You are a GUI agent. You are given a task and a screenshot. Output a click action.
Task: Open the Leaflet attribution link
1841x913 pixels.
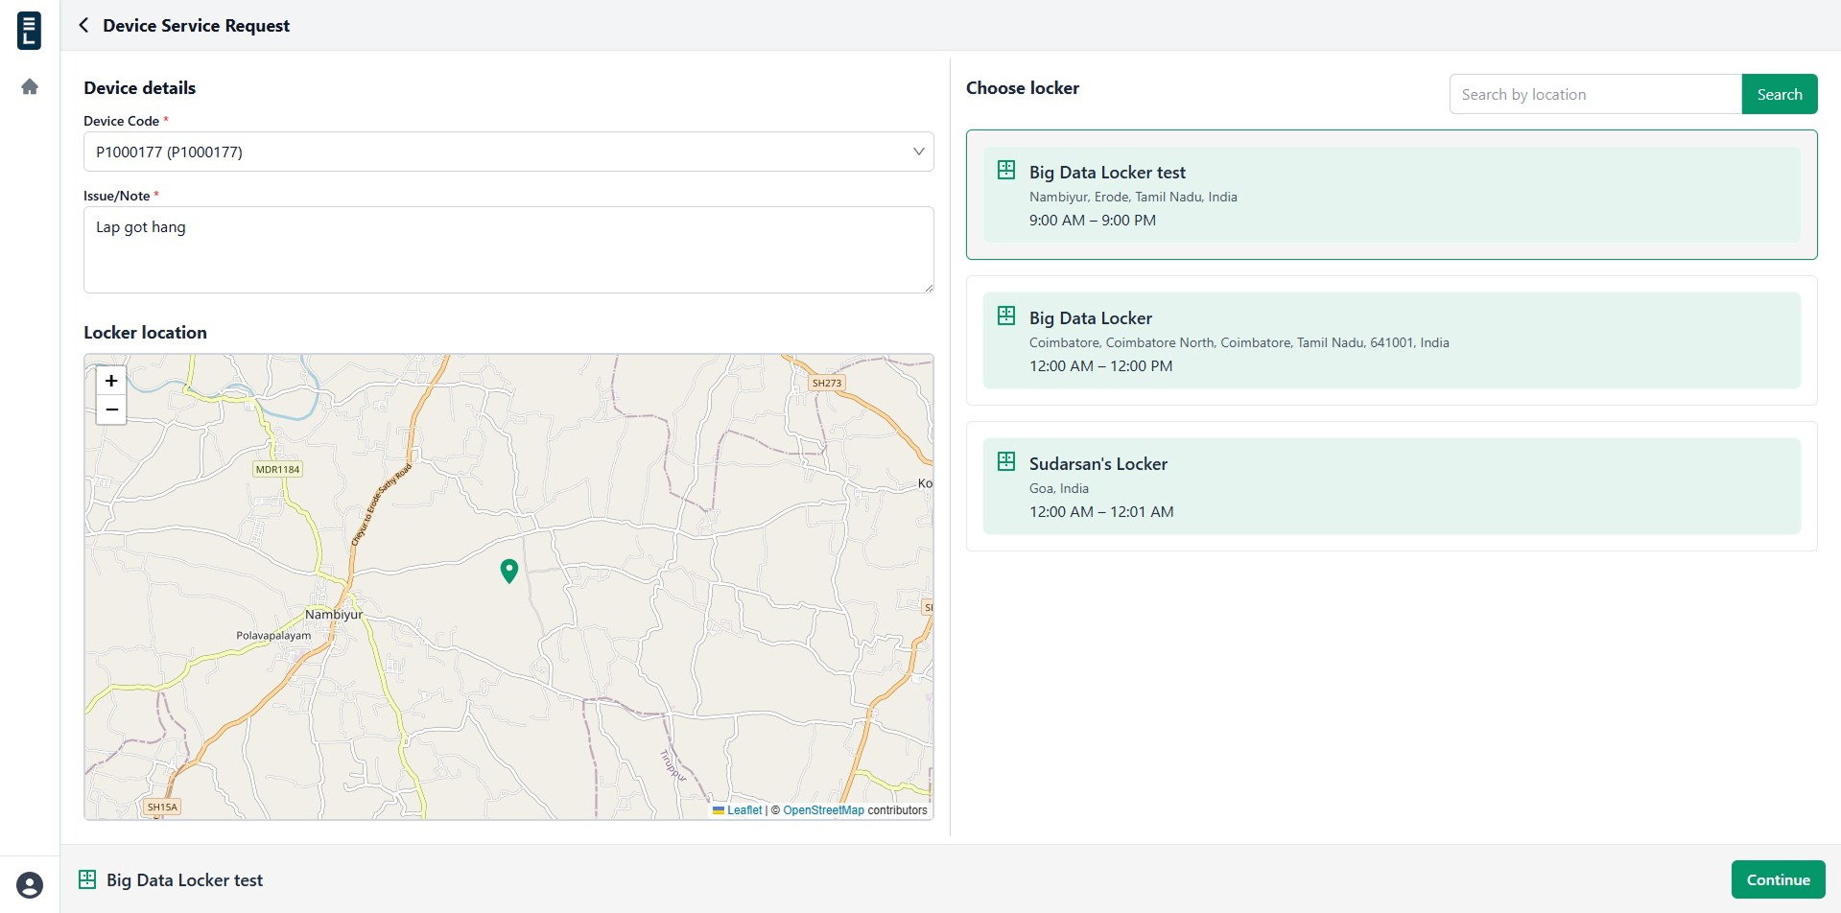[744, 810]
